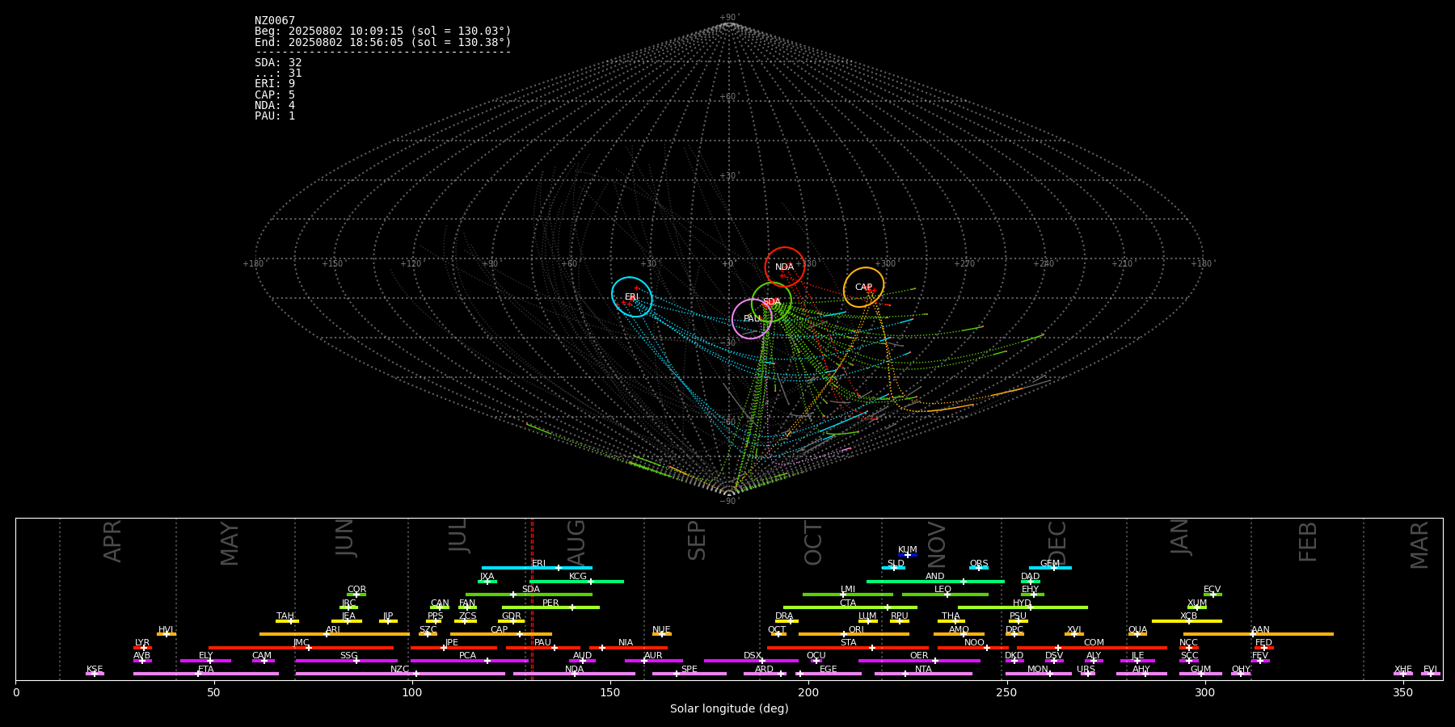Click the 'Solar longitude (deg)' axis title
Image resolution: width=1455 pixels, height=727 pixels.
click(729, 709)
